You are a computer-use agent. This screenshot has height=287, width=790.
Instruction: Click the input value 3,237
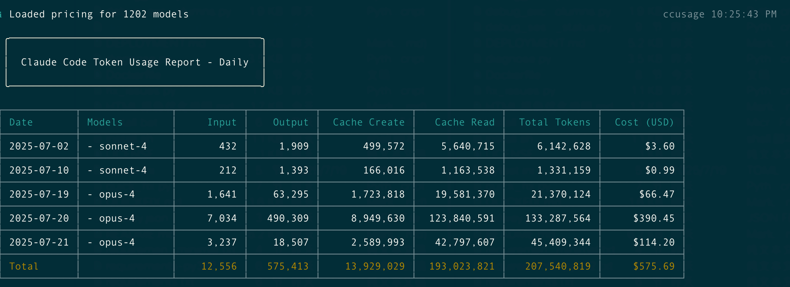[x=222, y=242]
